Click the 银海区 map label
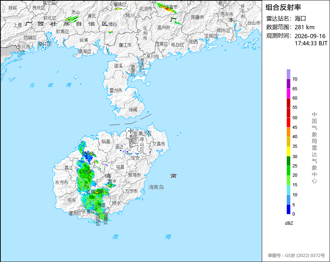 point(85,51)
